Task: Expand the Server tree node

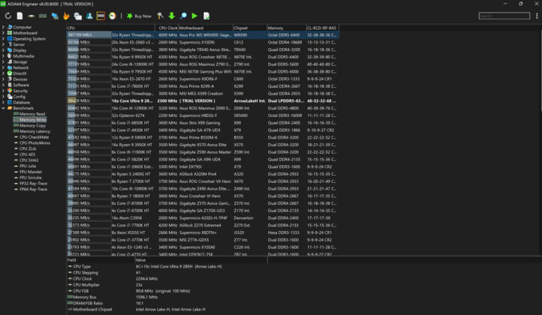Action: [x=3, y=44]
